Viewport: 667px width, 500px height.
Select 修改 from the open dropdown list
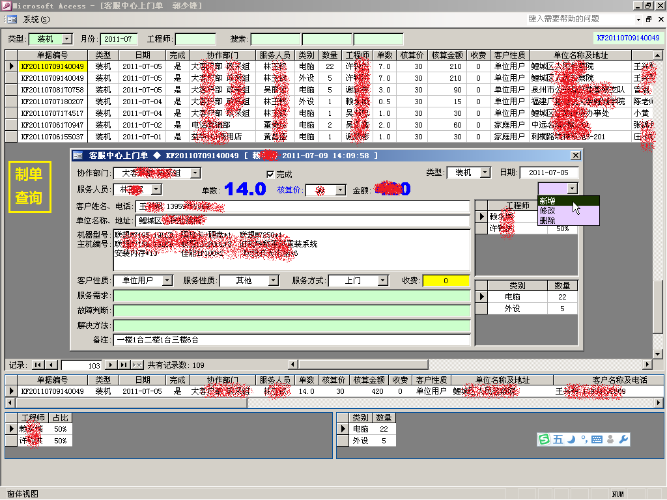pos(548,210)
